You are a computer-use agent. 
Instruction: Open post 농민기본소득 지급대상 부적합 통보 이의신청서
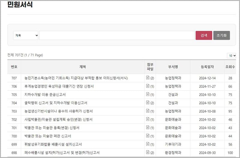76,78
